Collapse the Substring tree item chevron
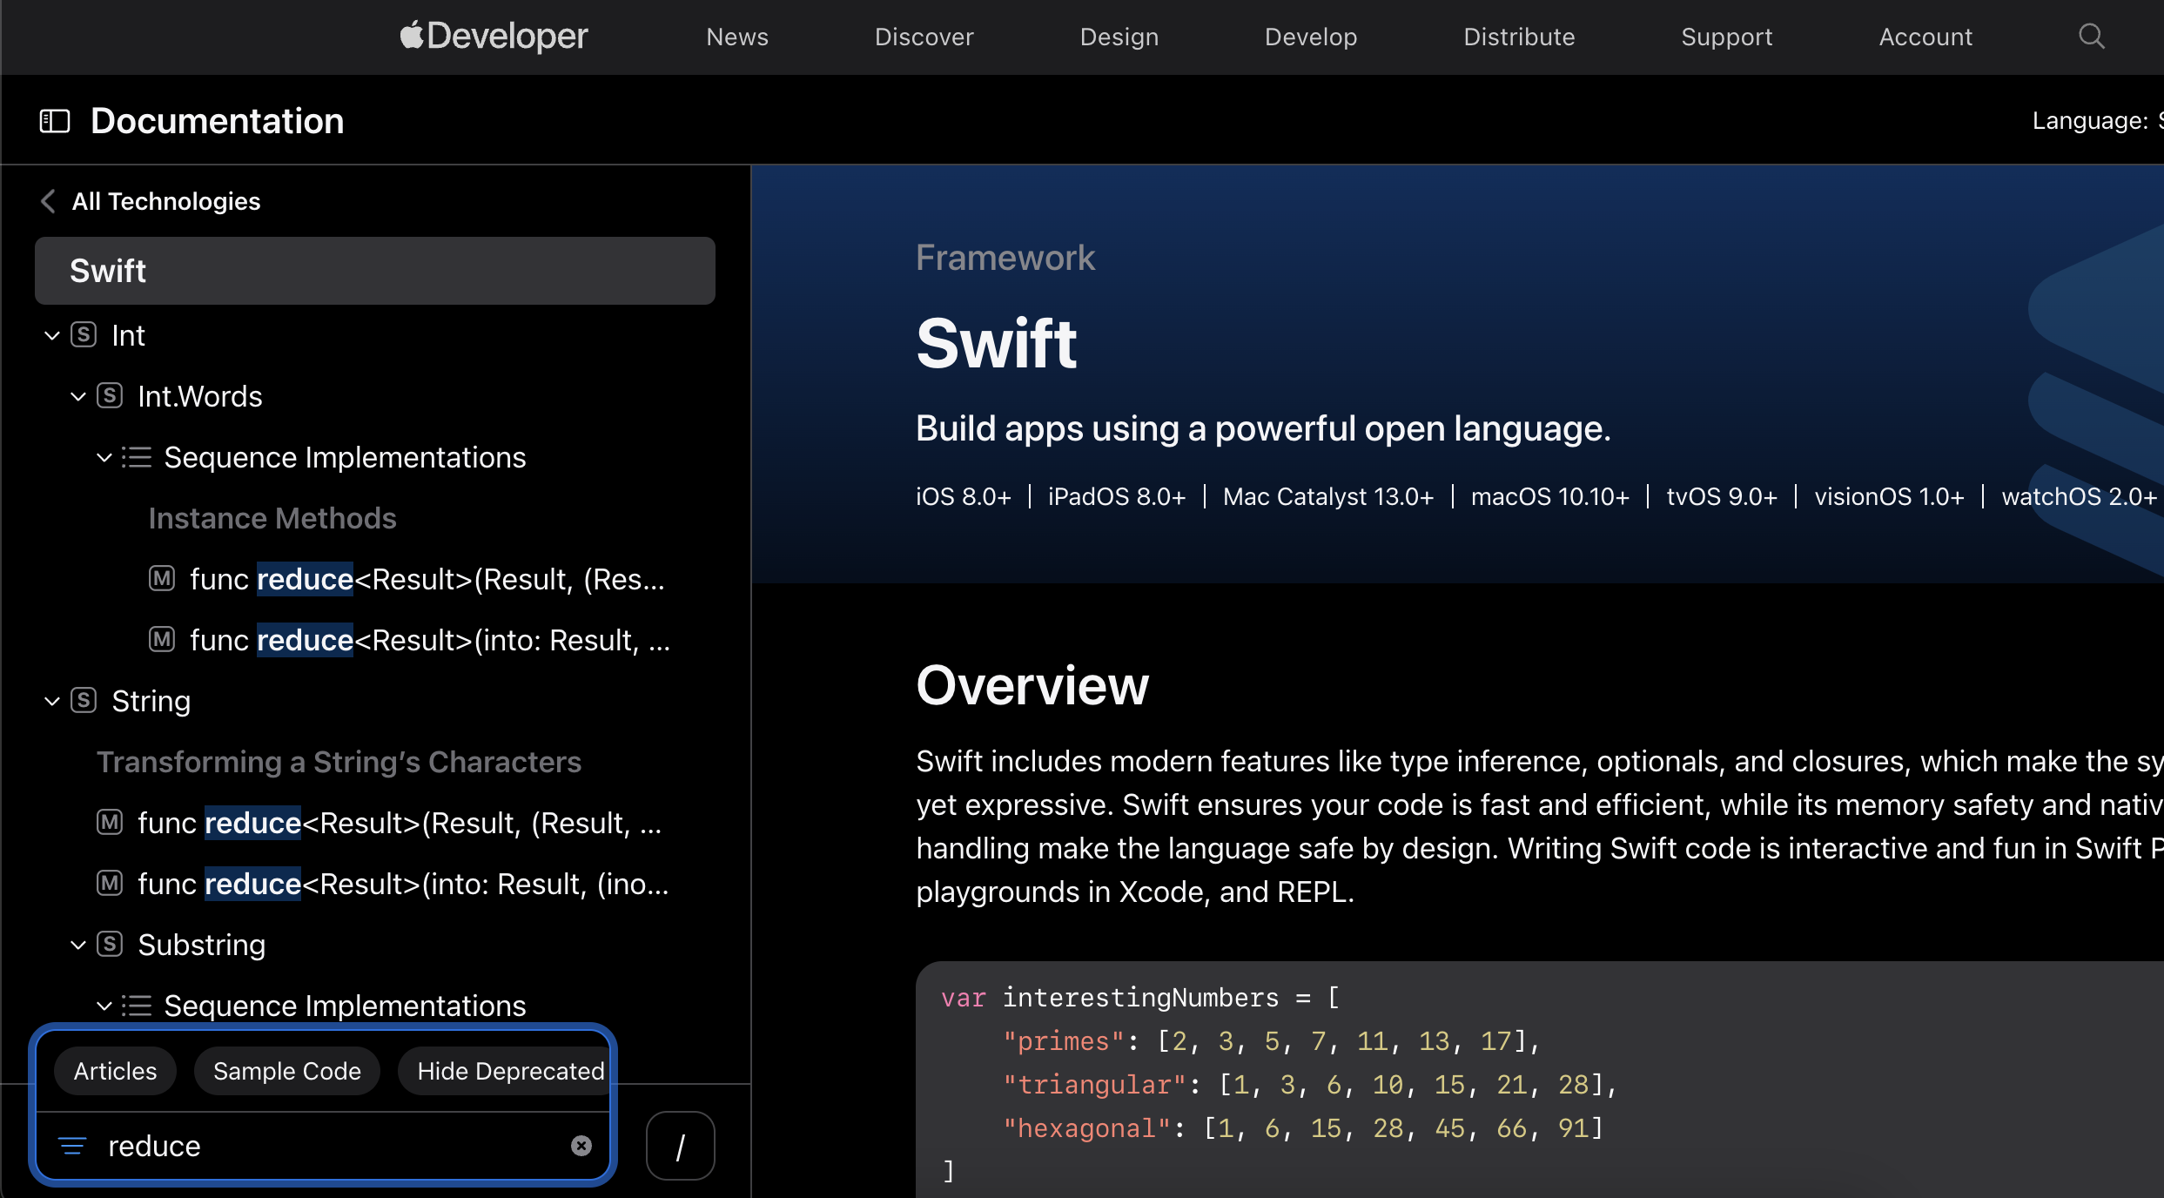 78,945
